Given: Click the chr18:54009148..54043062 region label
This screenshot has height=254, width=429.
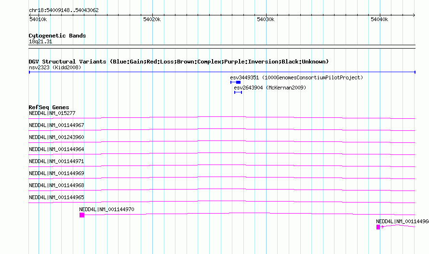Looking at the screenshot, I should [x=64, y=11].
